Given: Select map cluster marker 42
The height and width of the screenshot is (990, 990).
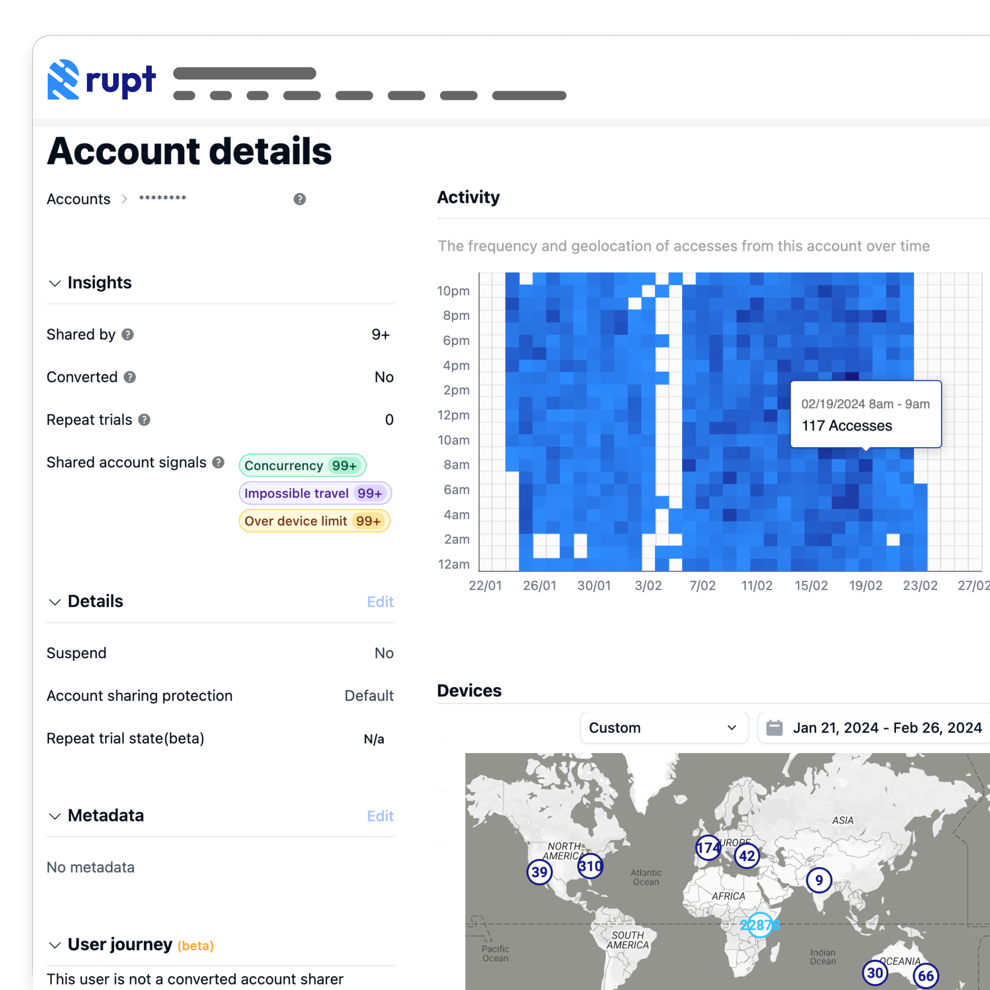Looking at the screenshot, I should tap(747, 855).
